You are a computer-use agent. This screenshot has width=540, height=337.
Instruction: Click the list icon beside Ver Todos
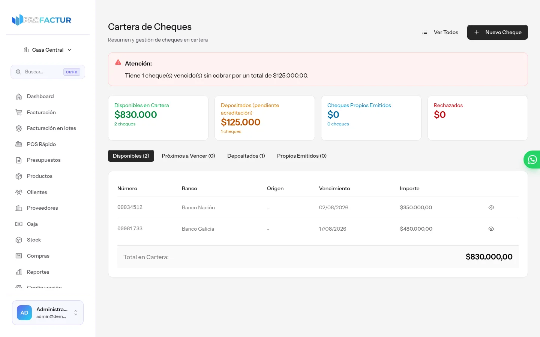click(x=425, y=32)
